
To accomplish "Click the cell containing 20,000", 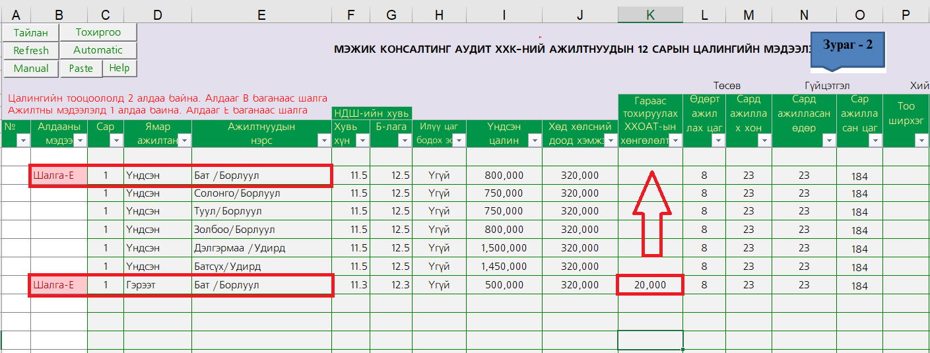I will pyautogui.click(x=650, y=285).
